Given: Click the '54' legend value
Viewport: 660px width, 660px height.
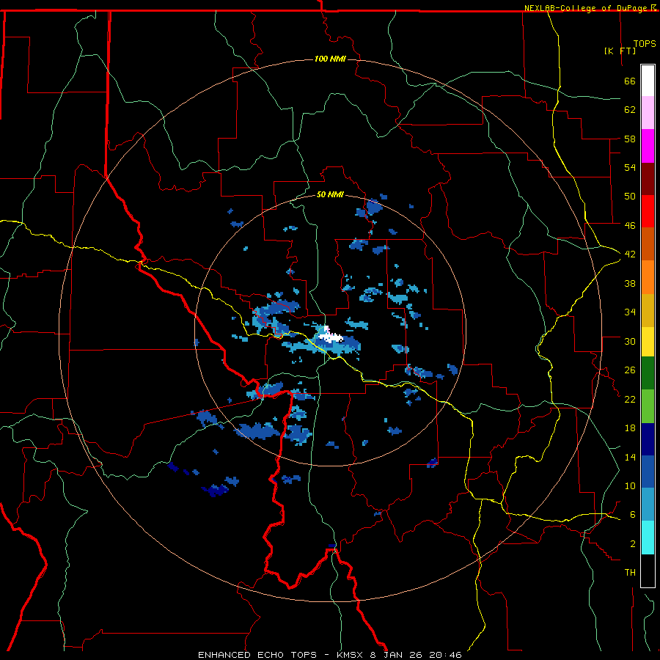Looking at the screenshot, I should (x=630, y=167).
